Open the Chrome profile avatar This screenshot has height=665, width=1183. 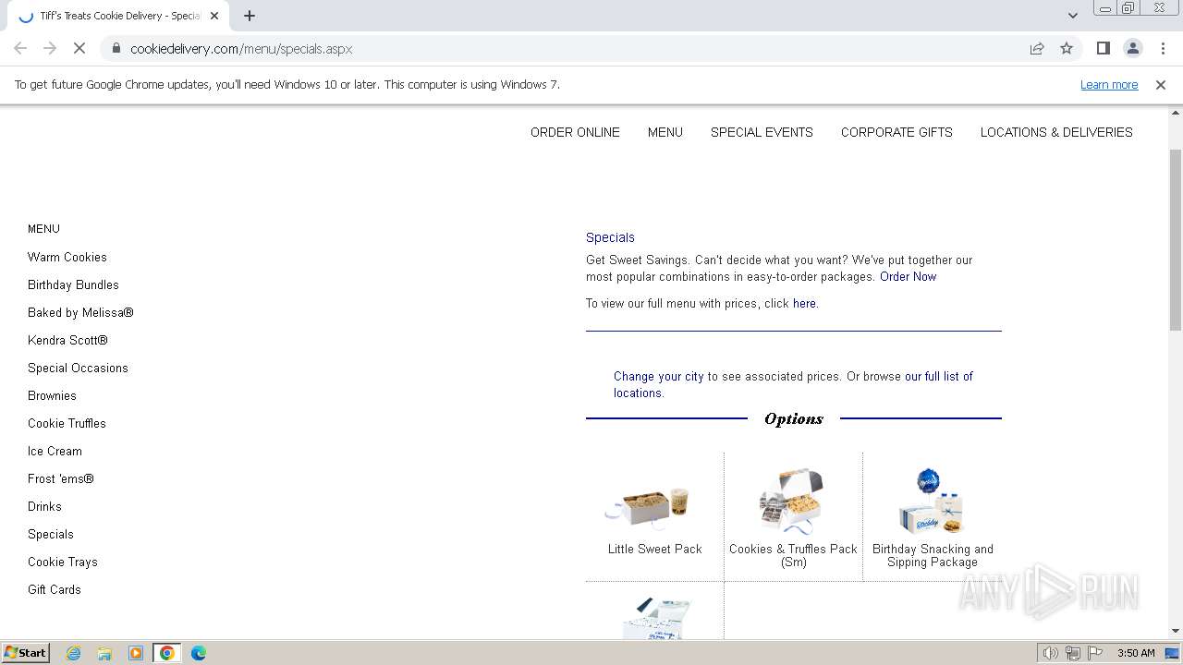pos(1133,49)
